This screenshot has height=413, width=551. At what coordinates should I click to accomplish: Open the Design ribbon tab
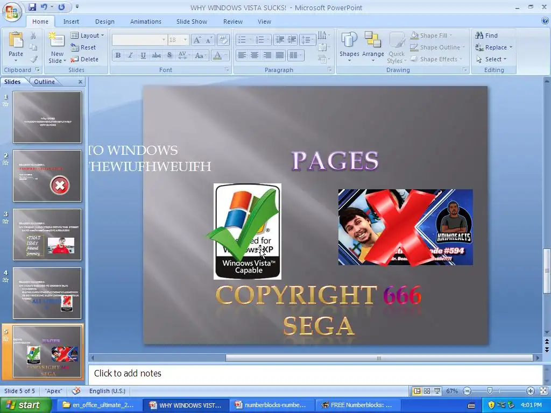click(105, 22)
